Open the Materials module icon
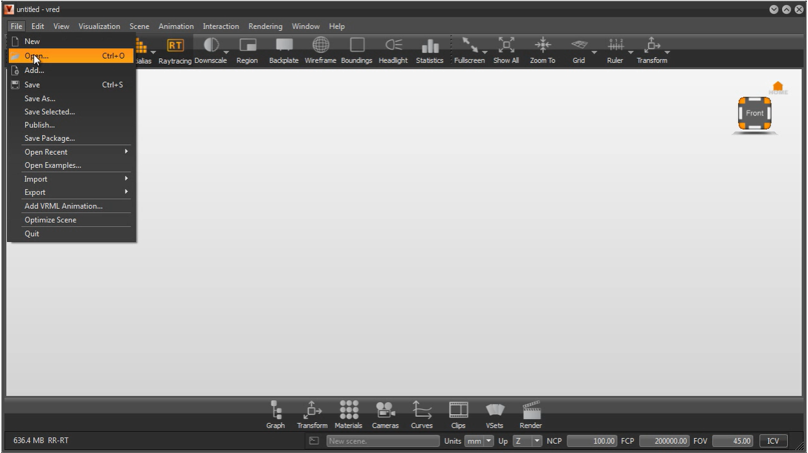This screenshot has width=808, height=453. point(349,410)
